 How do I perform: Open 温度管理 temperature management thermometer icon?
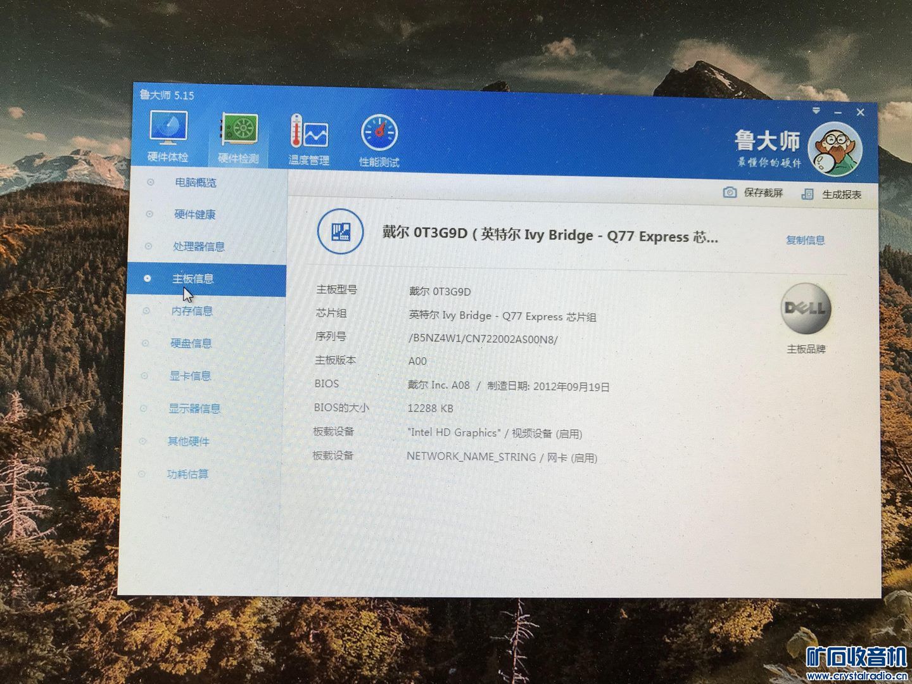click(x=308, y=139)
